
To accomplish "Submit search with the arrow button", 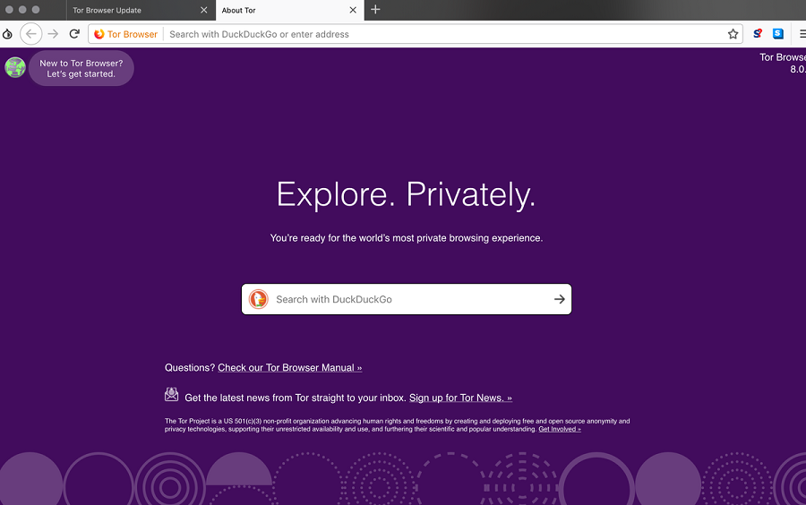I will click(559, 299).
